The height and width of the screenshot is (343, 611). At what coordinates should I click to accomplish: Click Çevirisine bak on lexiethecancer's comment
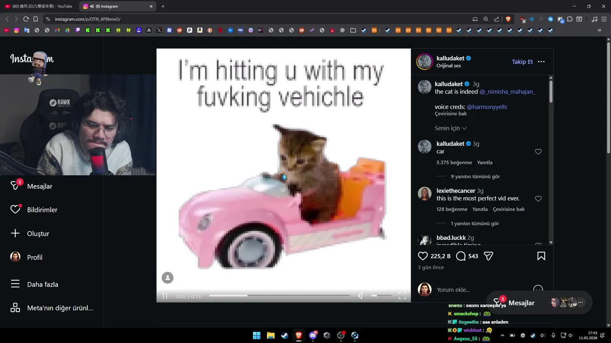(508, 209)
